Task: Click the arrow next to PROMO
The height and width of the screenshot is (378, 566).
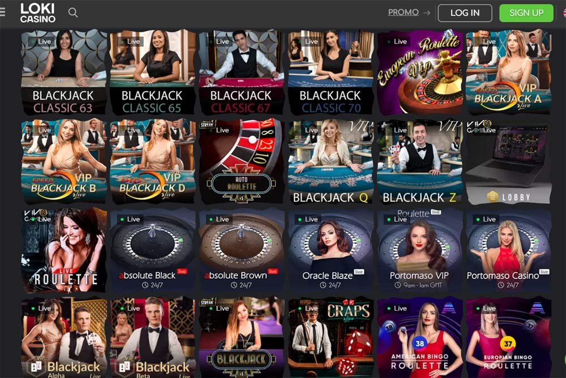Action: (x=427, y=12)
